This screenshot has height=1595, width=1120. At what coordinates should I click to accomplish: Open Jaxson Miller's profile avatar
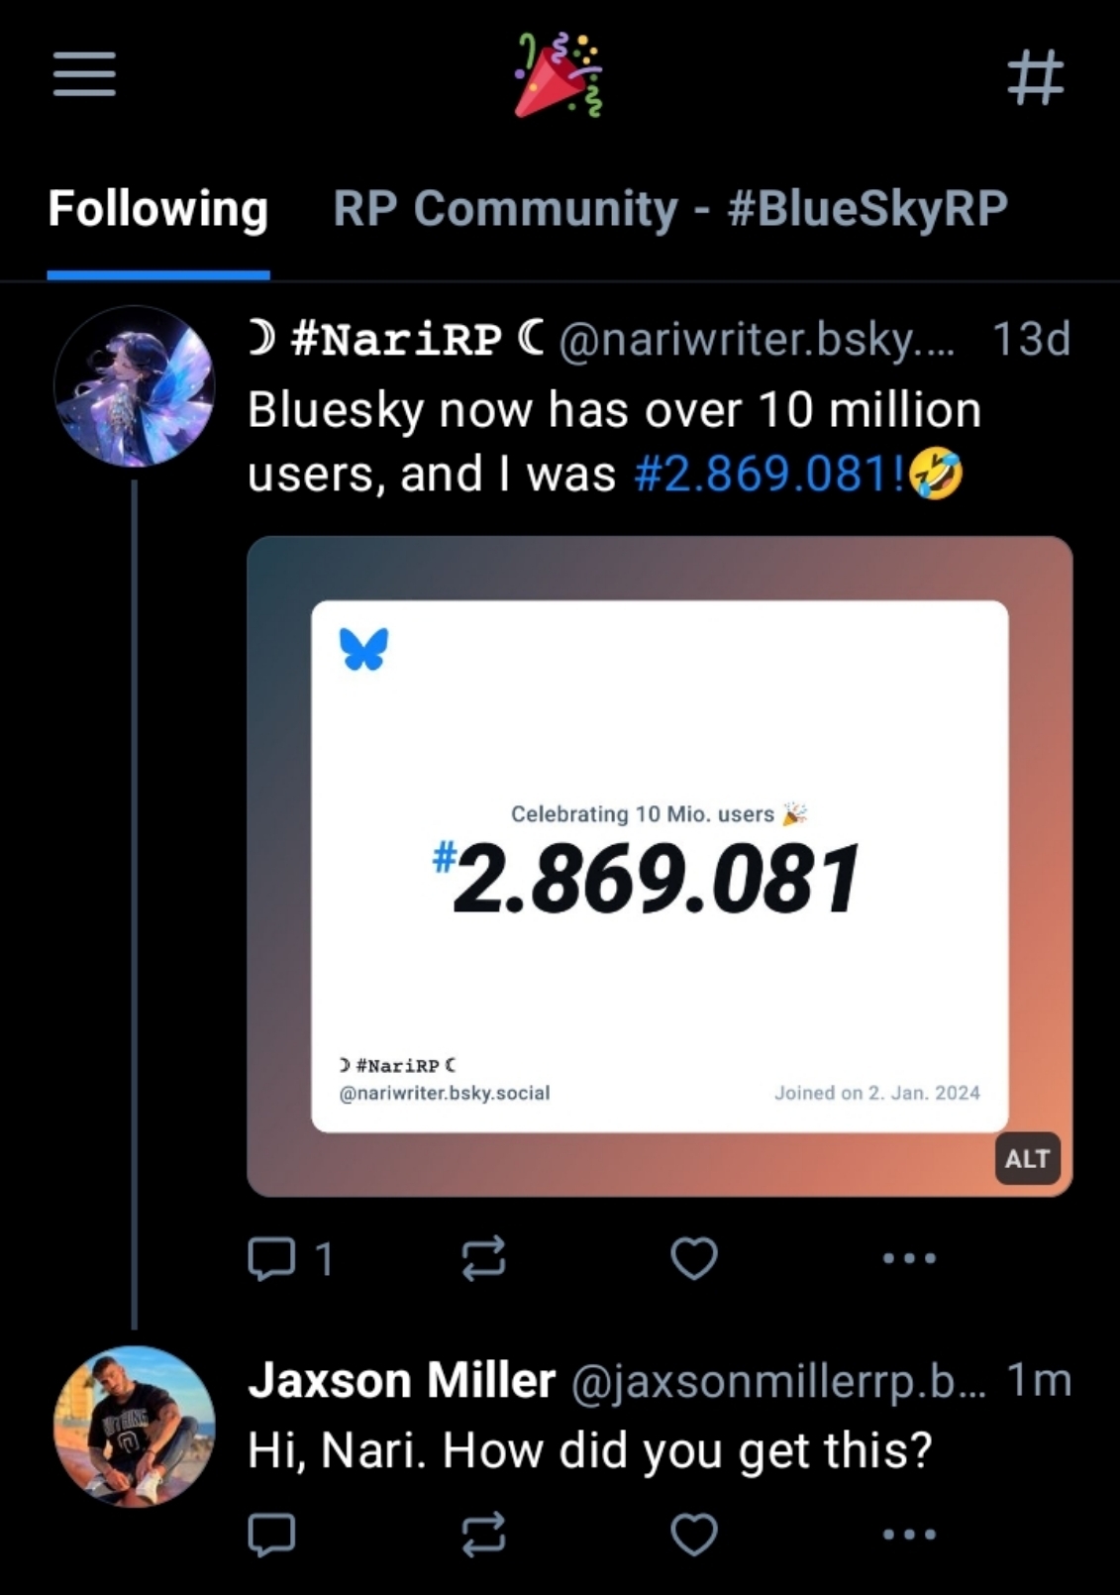coord(135,1427)
